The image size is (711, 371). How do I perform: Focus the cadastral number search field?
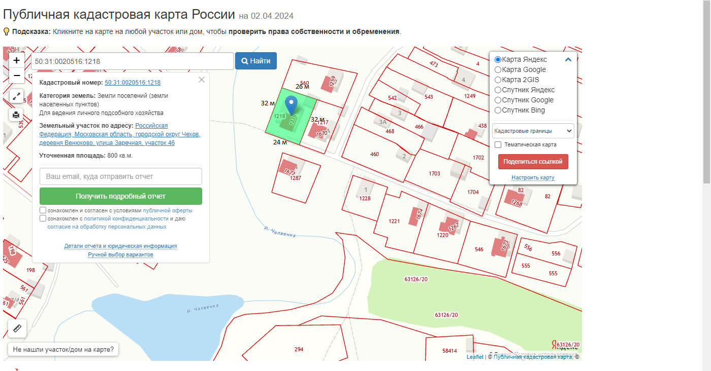tap(133, 61)
